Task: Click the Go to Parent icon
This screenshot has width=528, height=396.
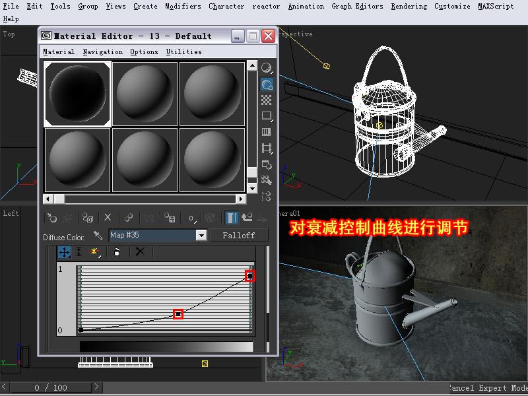Action: click(247, 217)
